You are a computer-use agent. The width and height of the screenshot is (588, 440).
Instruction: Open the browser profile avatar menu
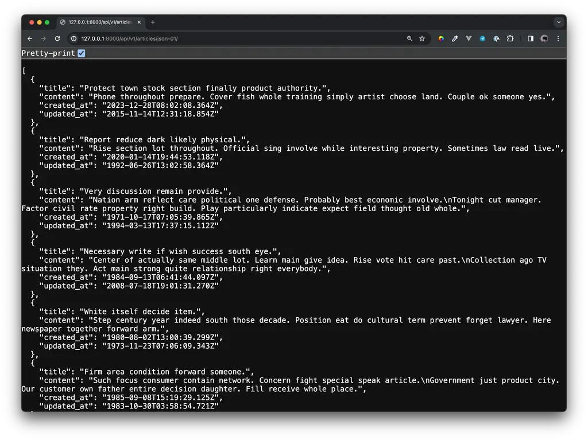coord(544,38)
